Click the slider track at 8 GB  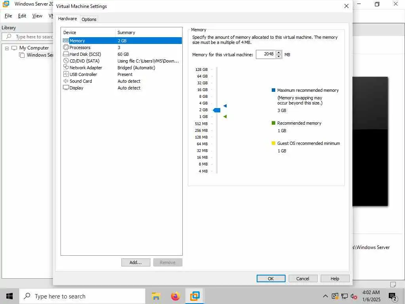click(217, 97)
